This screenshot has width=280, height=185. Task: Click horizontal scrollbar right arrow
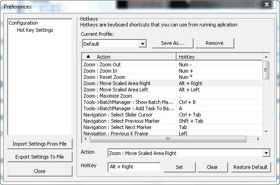click(x=258, y=139)
